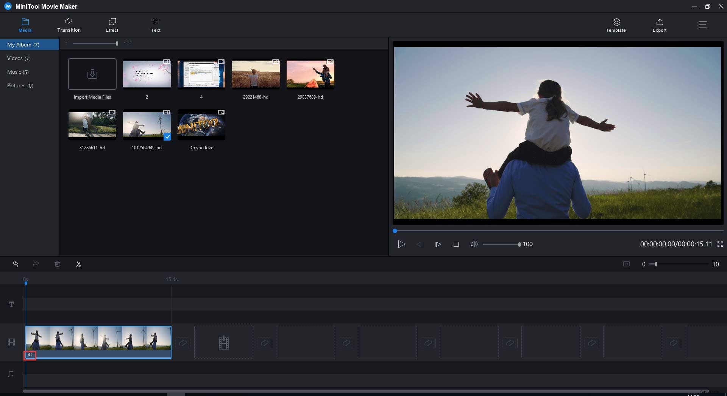
Task: Undo the last action
Action: 16,264
